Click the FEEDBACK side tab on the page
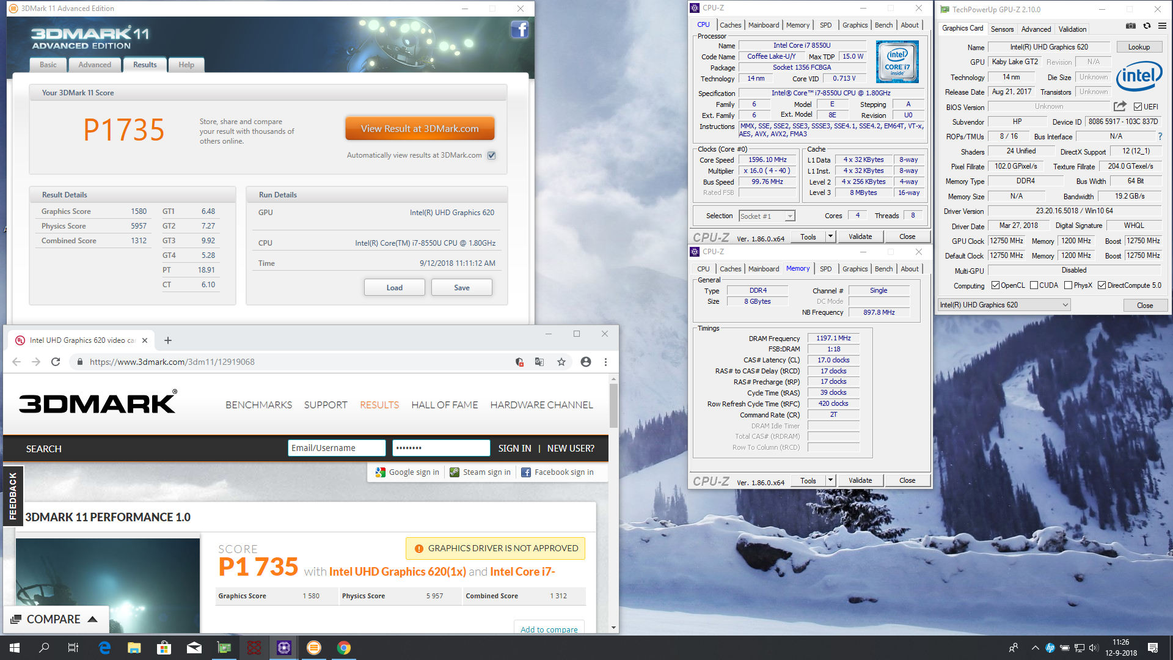 tap(13, 496)
